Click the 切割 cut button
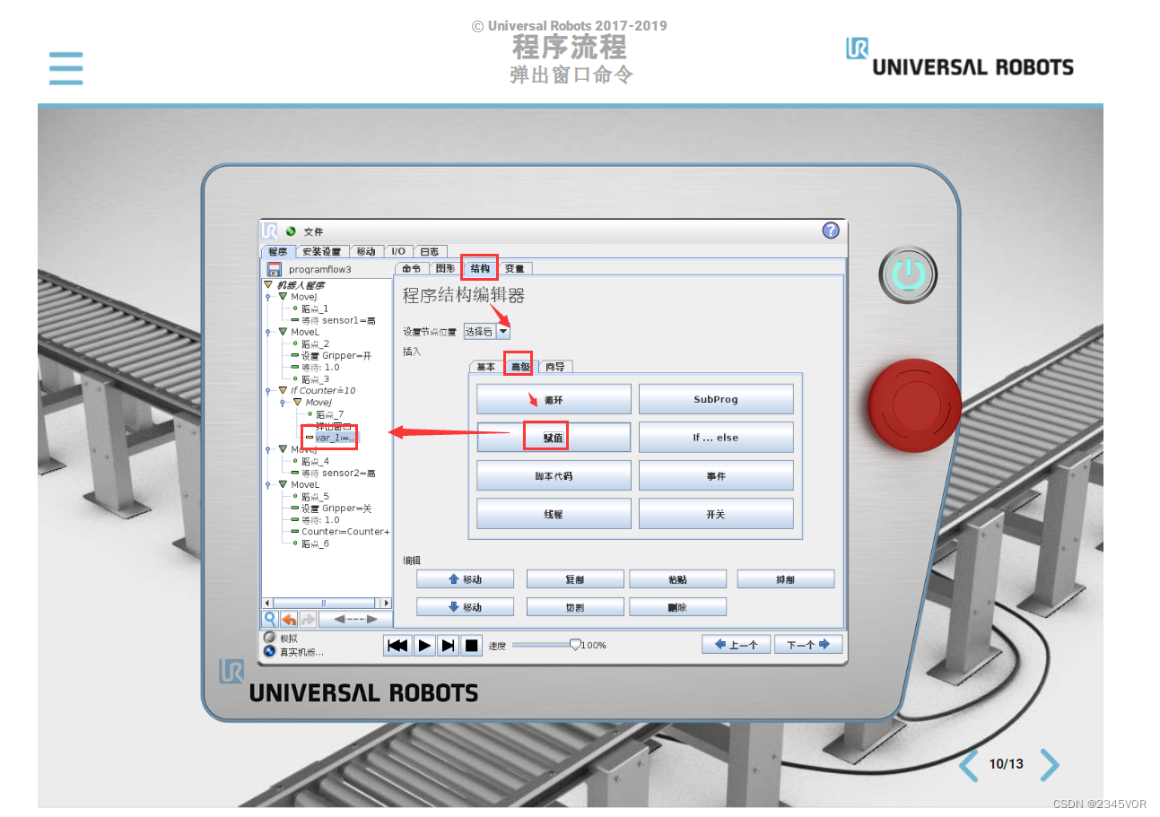The width and height of the screenshot is (1160, 817). [575, 607]
